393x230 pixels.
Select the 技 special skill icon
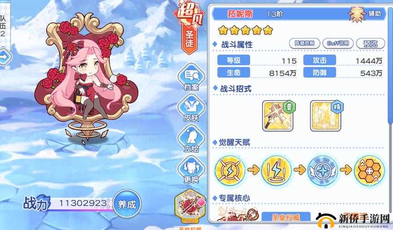click(x=326, y=116)
